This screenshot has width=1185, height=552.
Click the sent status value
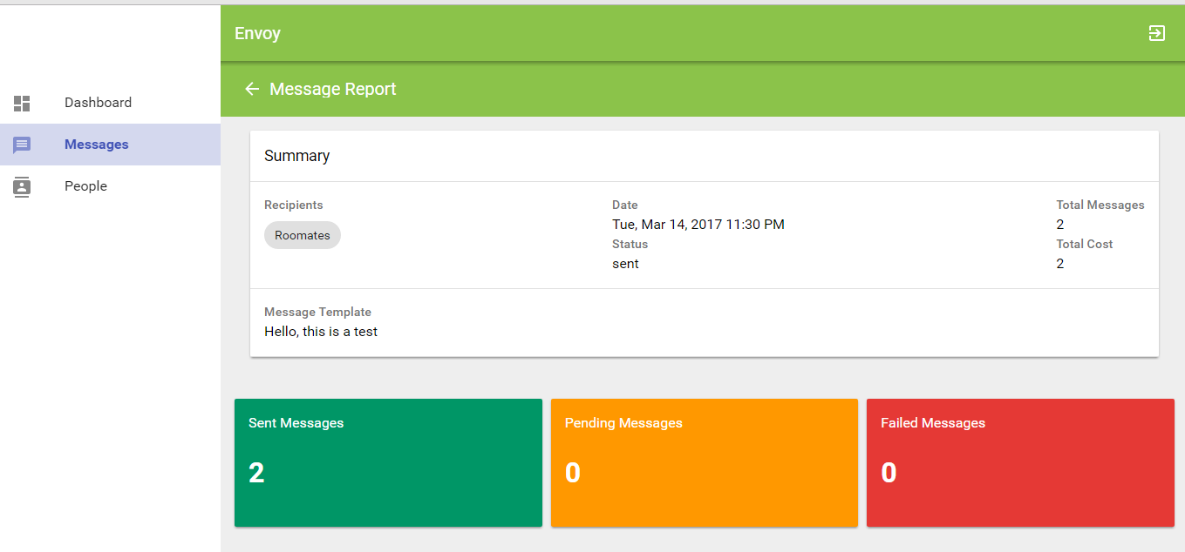point(625,264)
